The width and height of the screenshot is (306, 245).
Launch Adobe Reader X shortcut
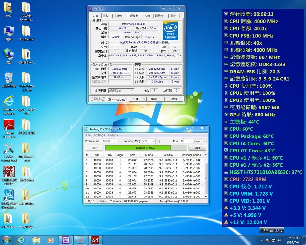pos(8,129)
